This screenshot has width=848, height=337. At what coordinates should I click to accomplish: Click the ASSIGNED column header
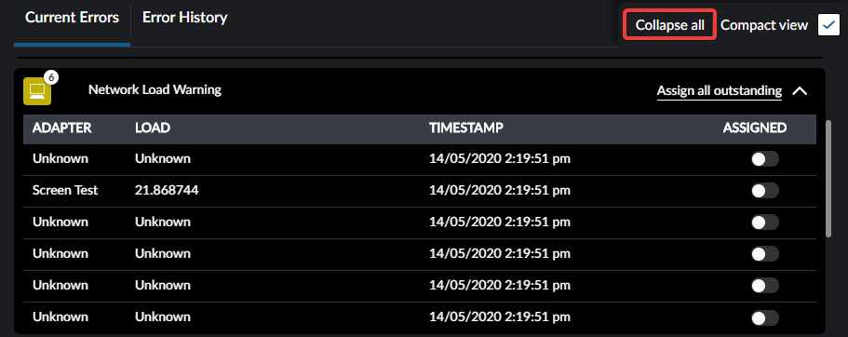755,128
